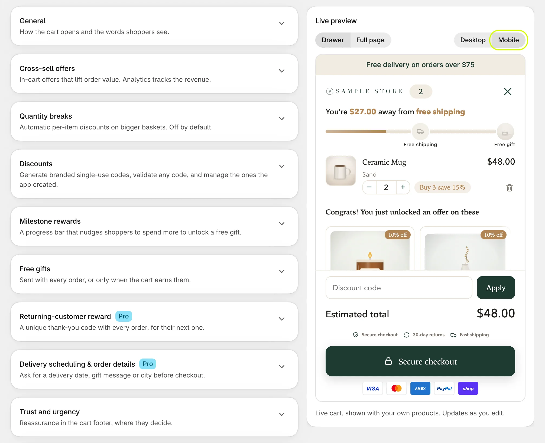Click the Ceramic Mug thumbnail
Viewport: 545px width, 443px height.
(341, 171)
